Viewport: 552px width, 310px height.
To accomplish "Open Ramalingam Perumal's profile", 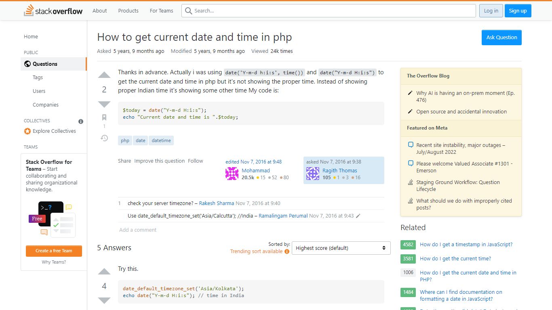I will tap(283, 216).
